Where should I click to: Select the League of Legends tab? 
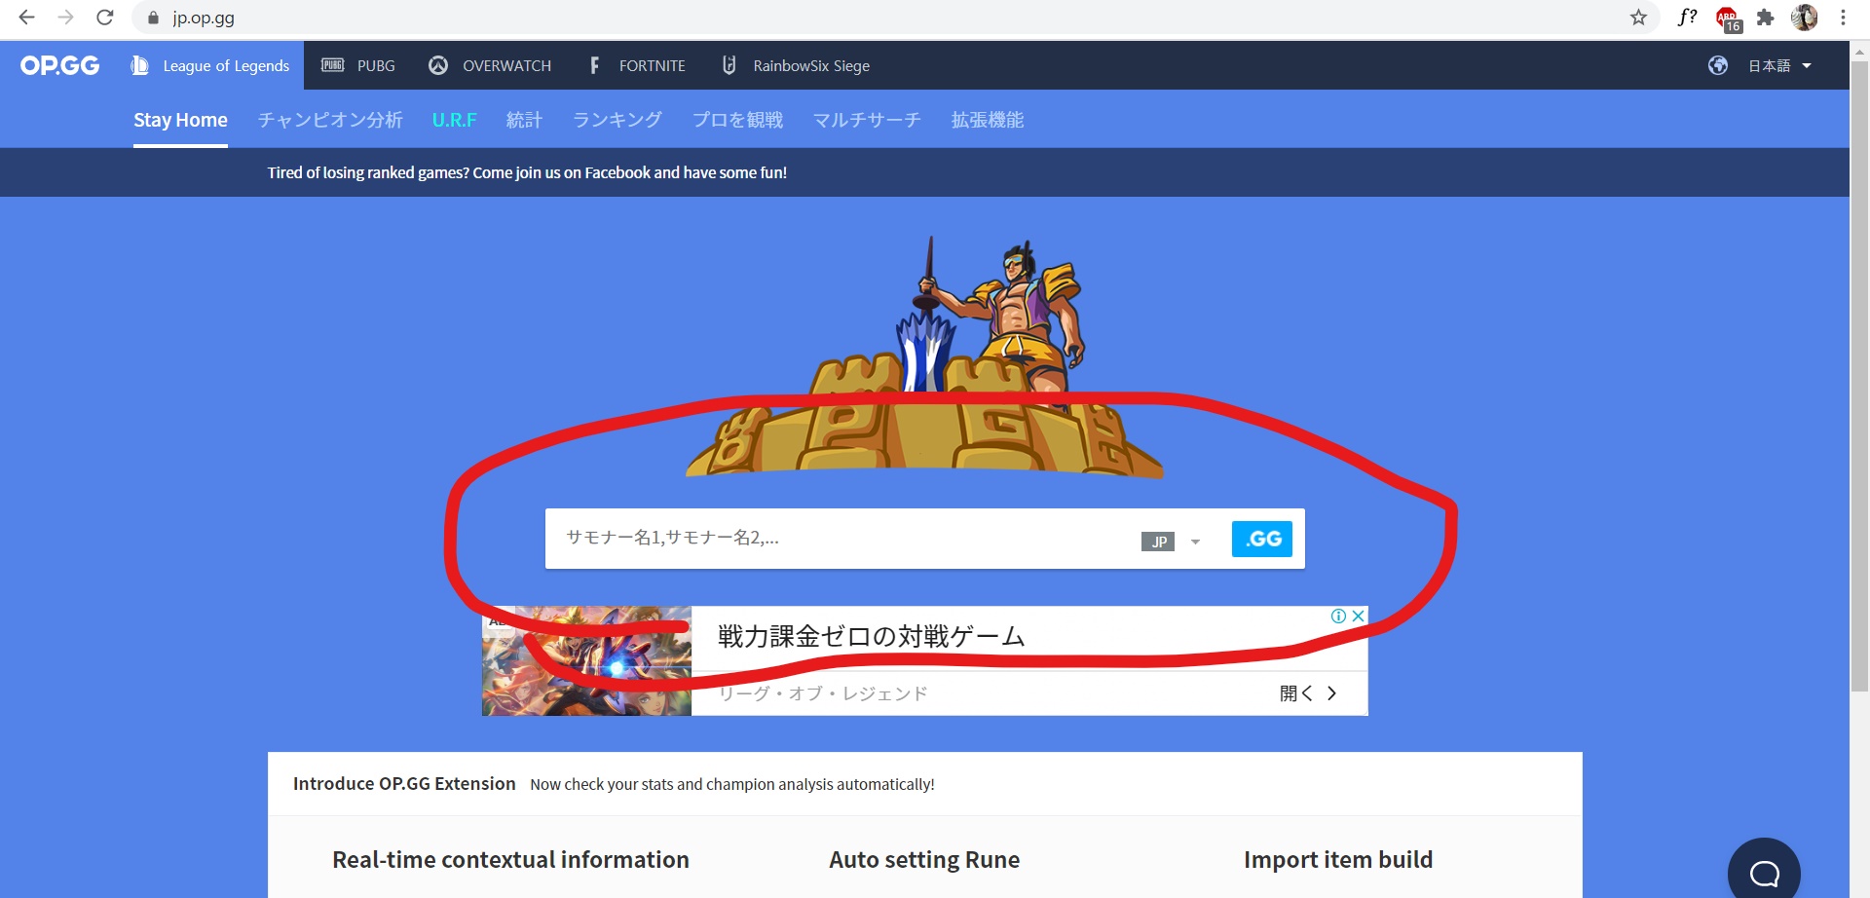coord(210,65)
